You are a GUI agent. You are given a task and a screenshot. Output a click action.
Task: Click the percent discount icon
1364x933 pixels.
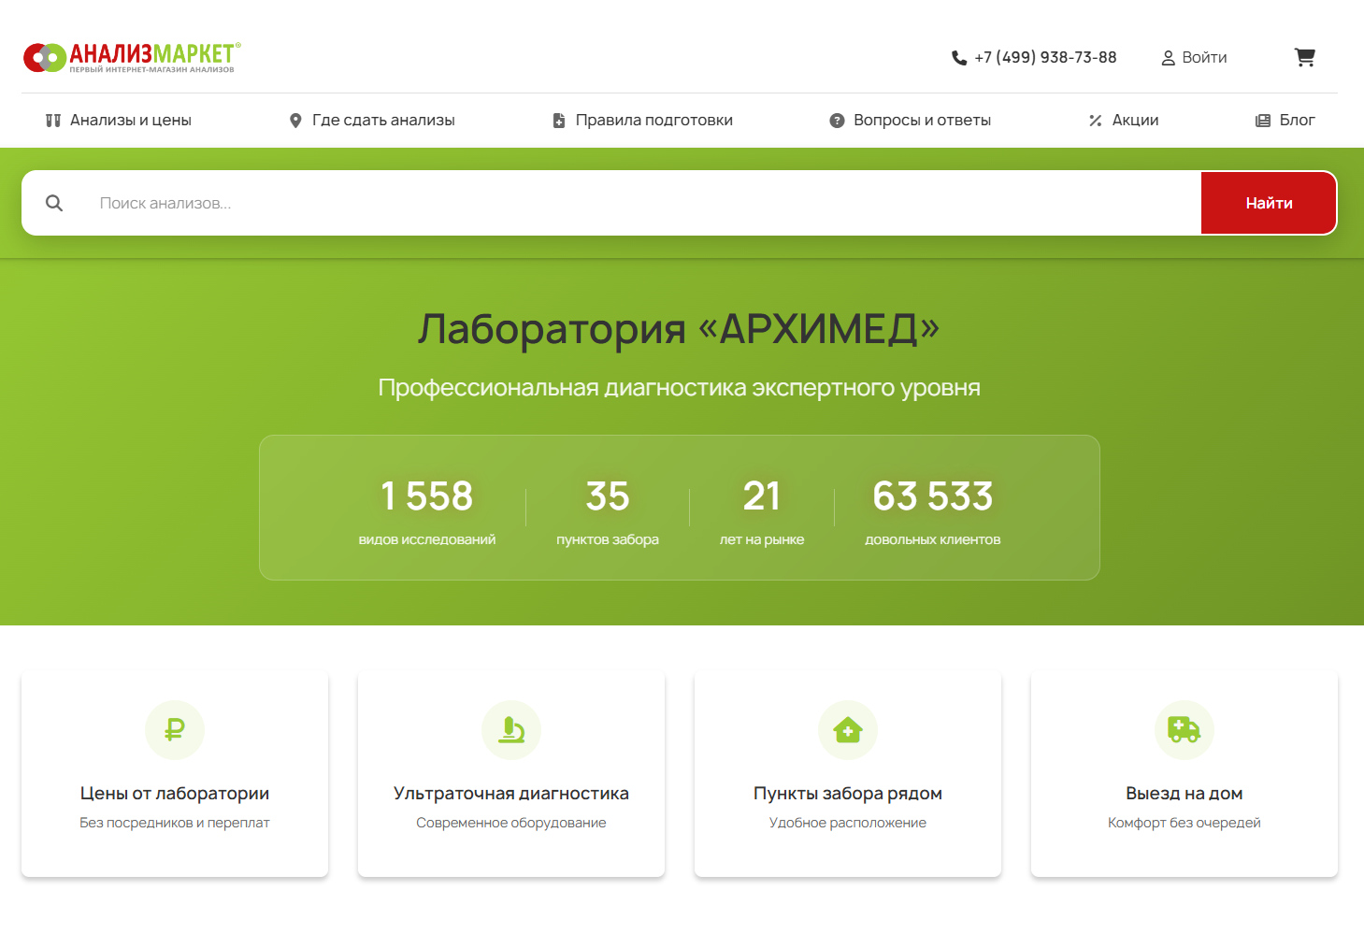coord(1096,121)
